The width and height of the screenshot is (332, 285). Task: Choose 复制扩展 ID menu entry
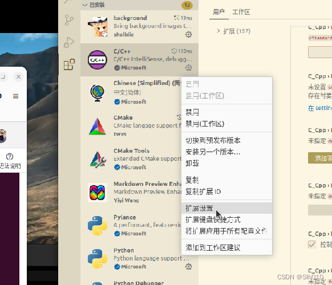(227, 192)
